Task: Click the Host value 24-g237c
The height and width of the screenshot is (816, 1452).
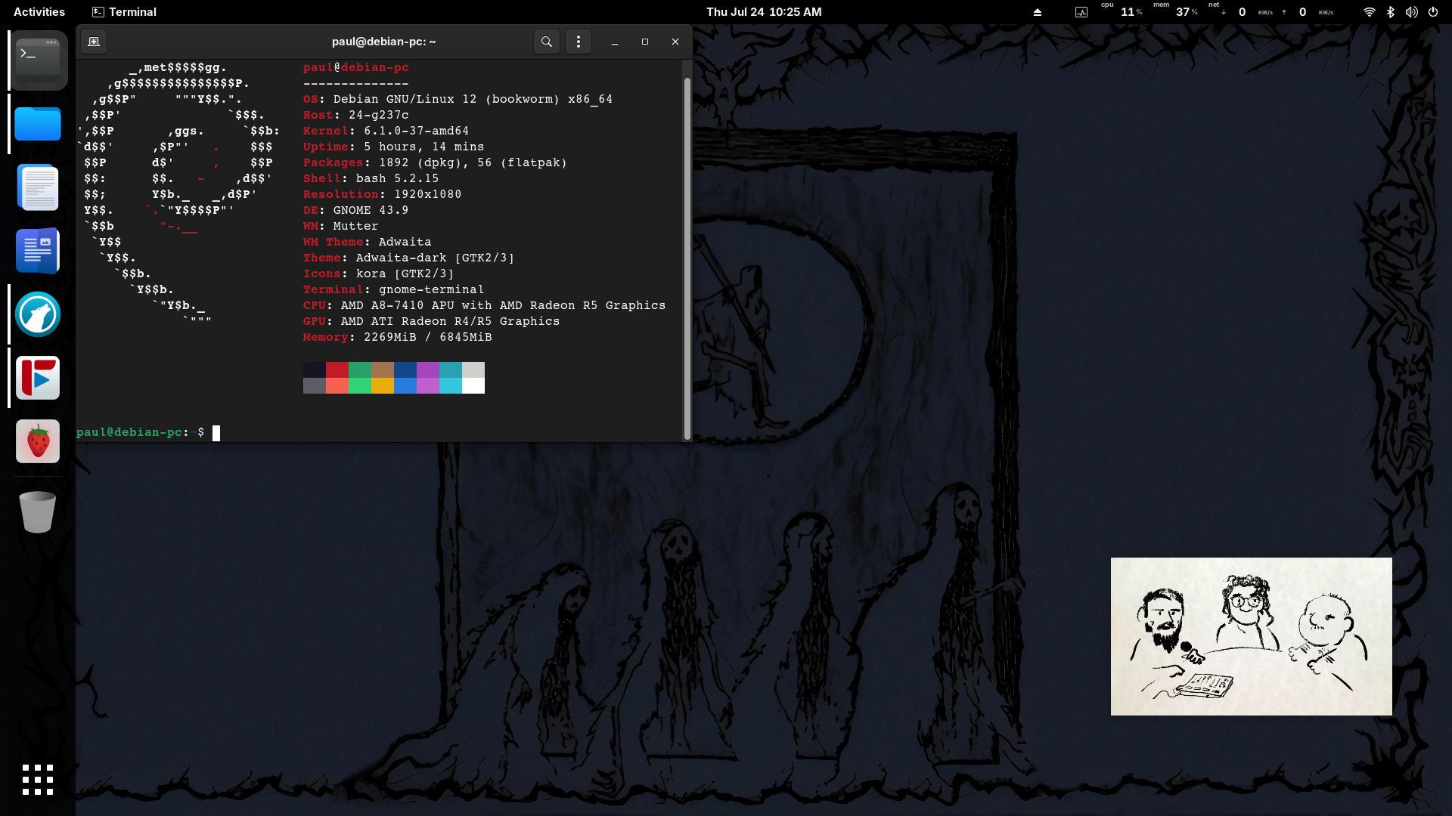Action: click(x=378, y=115)
